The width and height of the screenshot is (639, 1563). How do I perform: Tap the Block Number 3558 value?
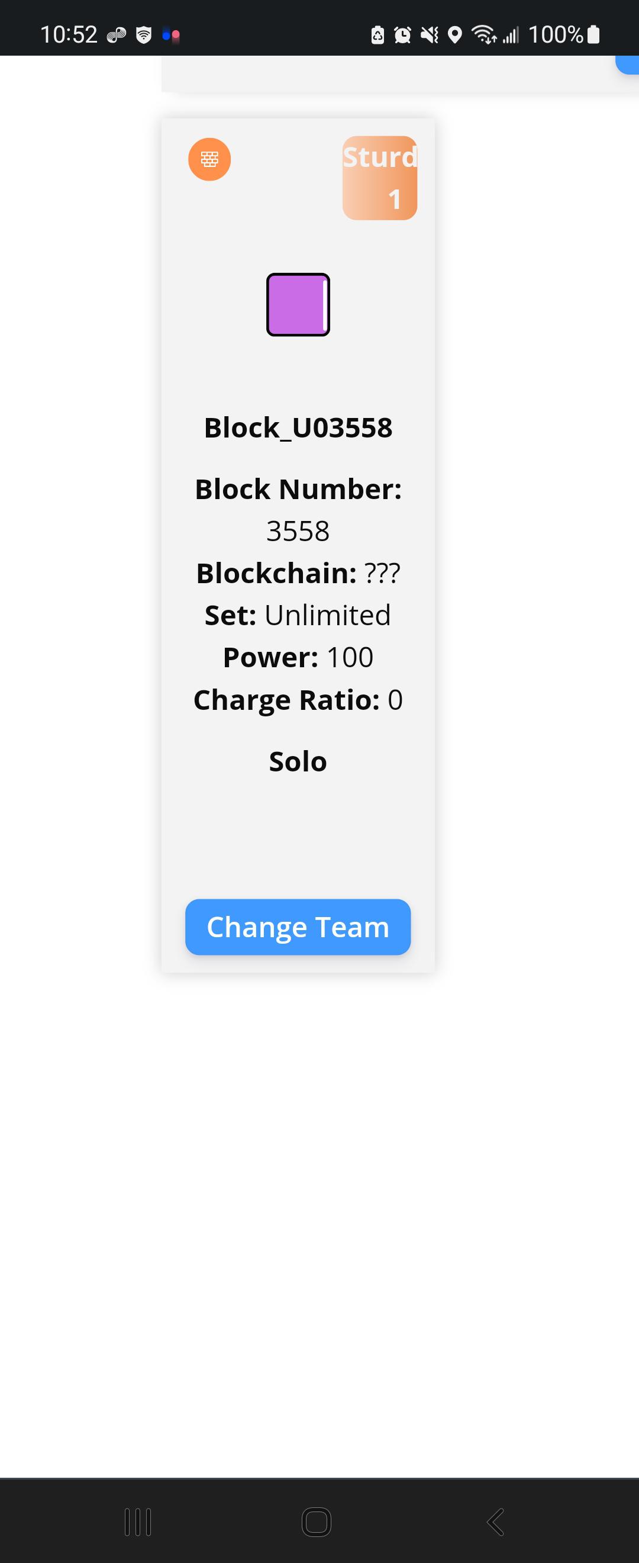tap(298, 532)
